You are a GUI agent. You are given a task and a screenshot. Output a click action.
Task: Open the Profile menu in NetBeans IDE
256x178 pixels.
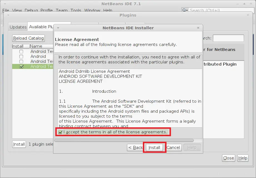[x=46, y=11]
